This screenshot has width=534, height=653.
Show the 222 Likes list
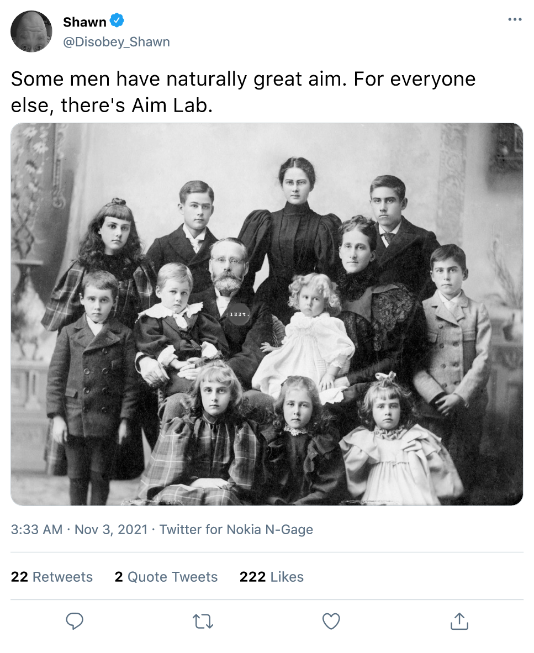click(x=272, y=577)
